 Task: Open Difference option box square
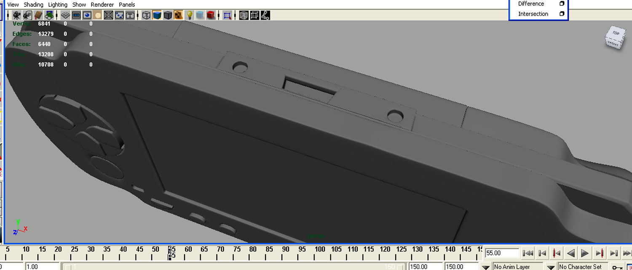tap(562, 3)
